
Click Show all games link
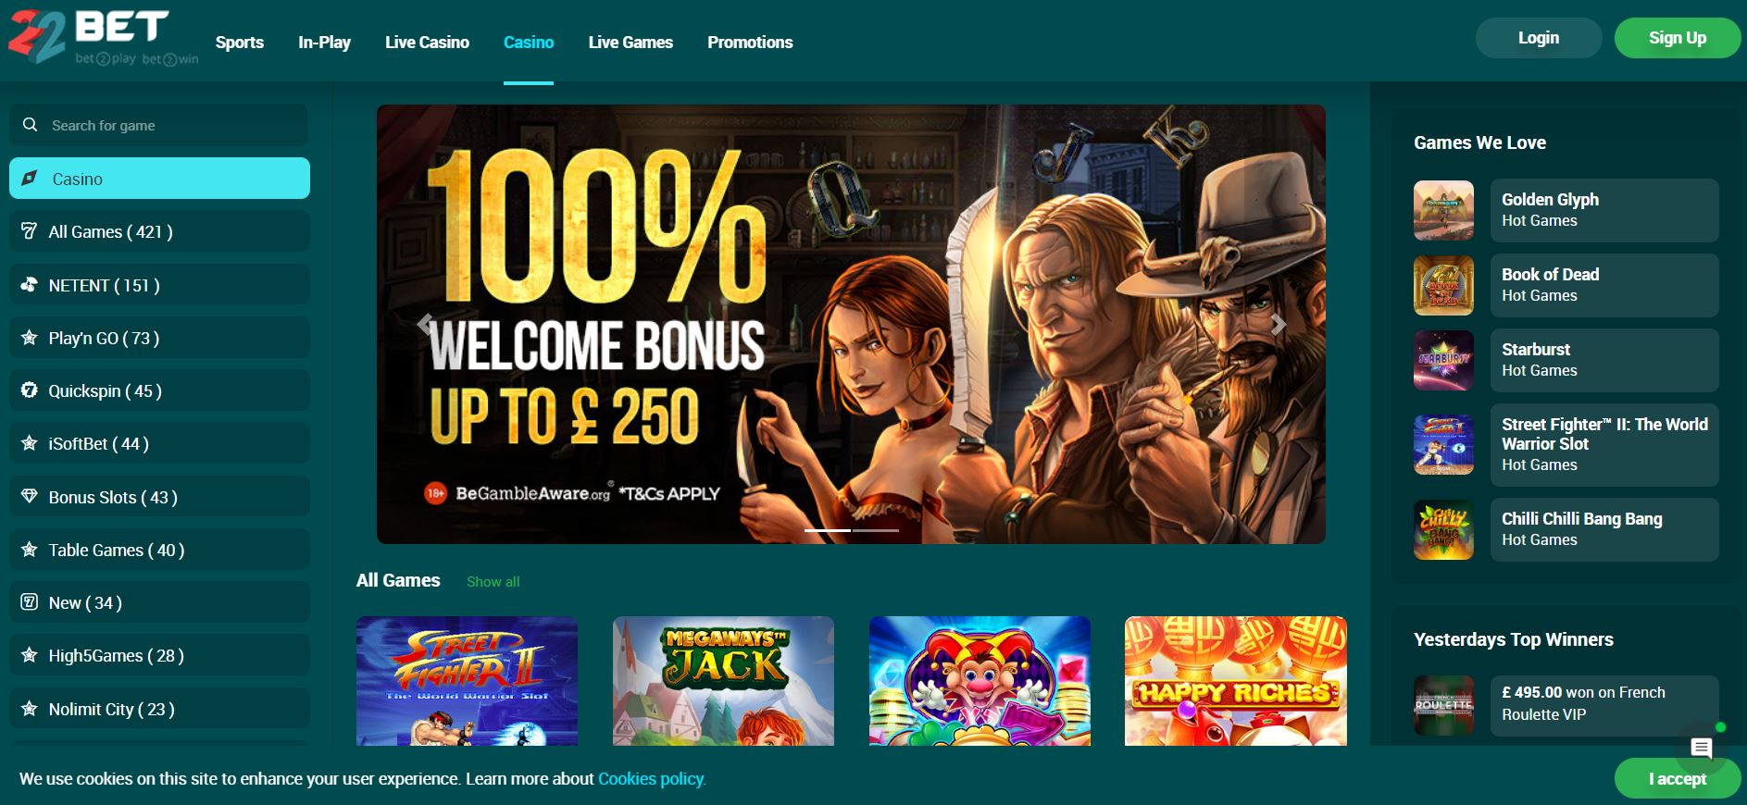pos(493,582)
